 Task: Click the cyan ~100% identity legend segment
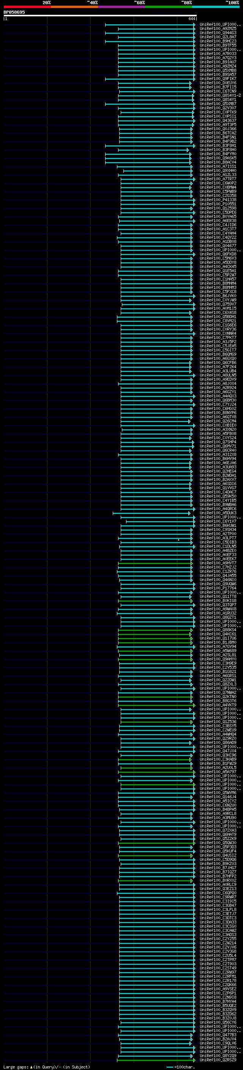pos(216,7)
